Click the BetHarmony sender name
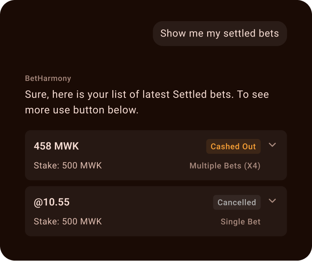 (48, 78)
